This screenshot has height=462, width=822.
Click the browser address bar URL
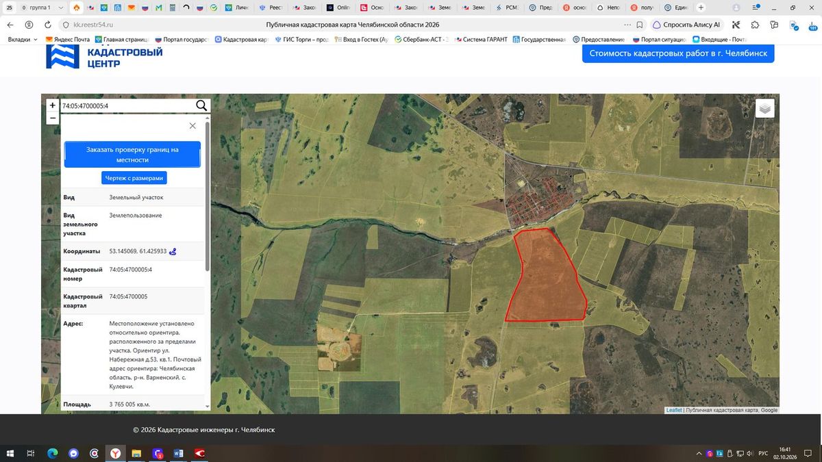[x=92, y=25]
